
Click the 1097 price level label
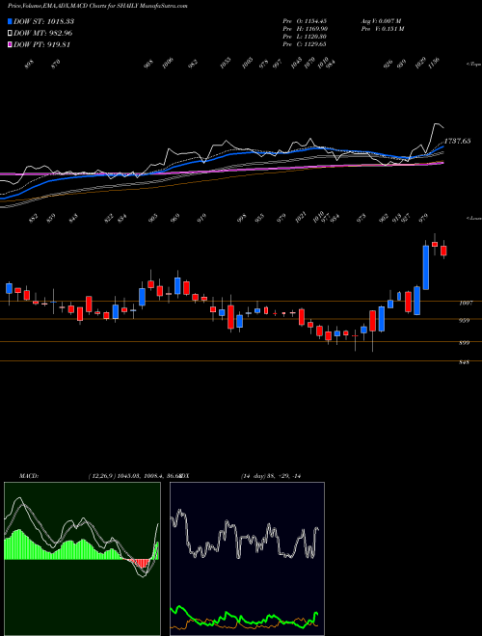[466, 303]
